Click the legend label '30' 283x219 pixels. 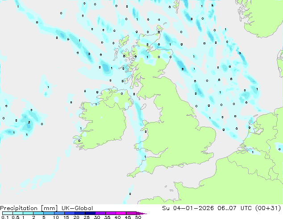click(97, 217)
